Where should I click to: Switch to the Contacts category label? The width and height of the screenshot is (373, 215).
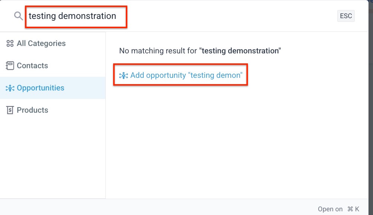tap(32, 66)
